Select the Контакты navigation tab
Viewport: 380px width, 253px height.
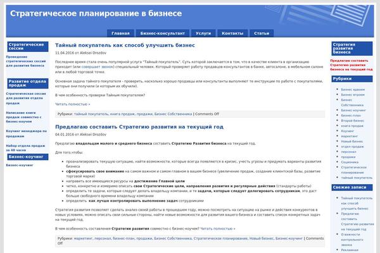[x=232, y=34]
